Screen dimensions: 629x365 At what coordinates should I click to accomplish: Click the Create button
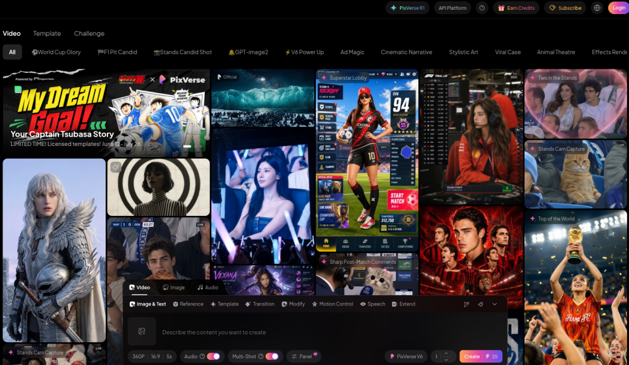480,356
